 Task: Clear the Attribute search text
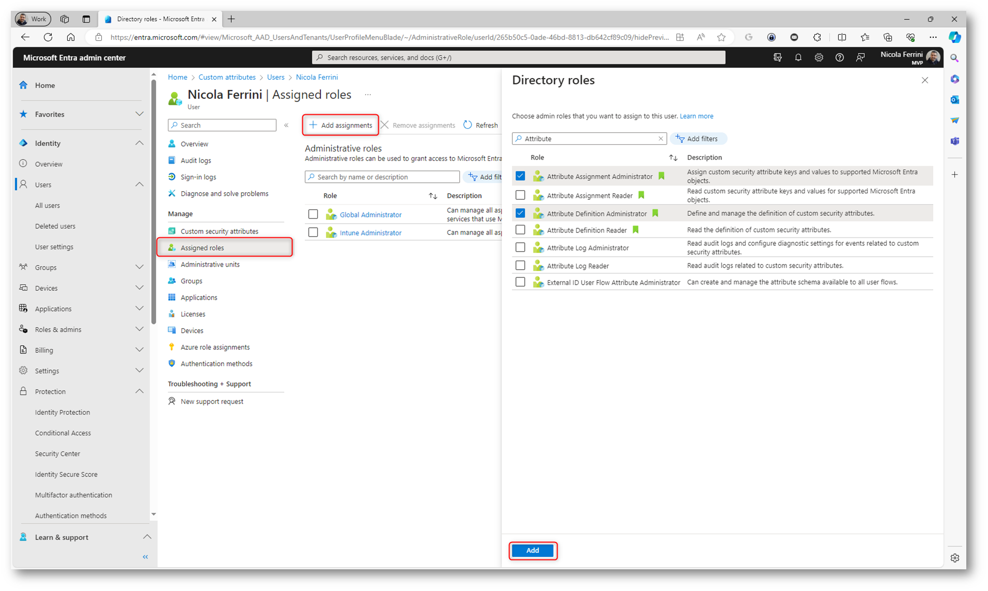pyautogui.click(x=660, y=138)
